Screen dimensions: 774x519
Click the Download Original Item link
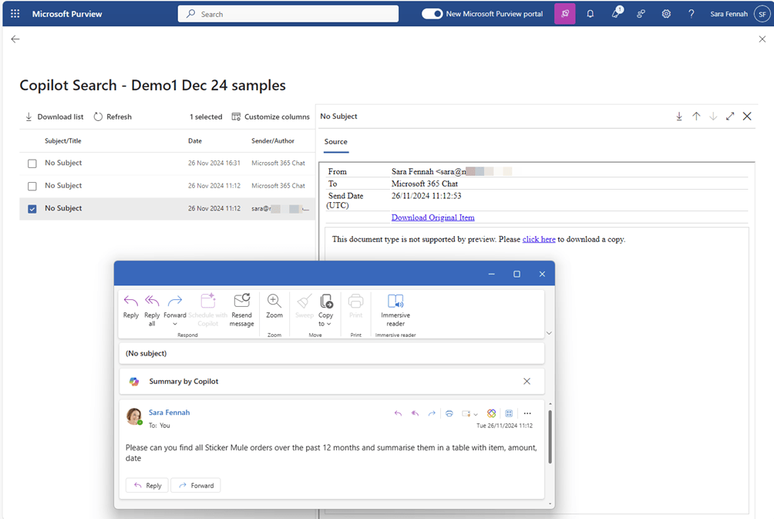click(x=432, y=217)
